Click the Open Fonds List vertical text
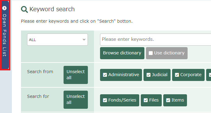Screen dimensions: 211x113 (x=5, y=35)
